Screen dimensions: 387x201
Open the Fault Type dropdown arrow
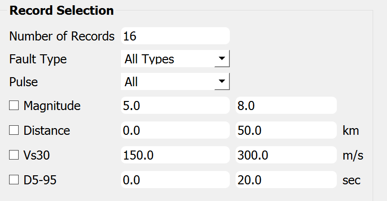point(222,59)
